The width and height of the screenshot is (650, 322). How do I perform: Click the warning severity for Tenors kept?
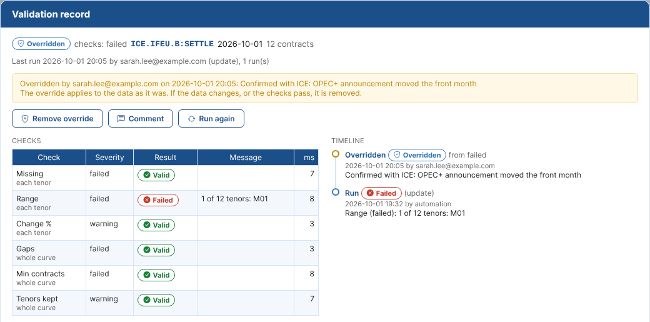(x=104, y=299)
